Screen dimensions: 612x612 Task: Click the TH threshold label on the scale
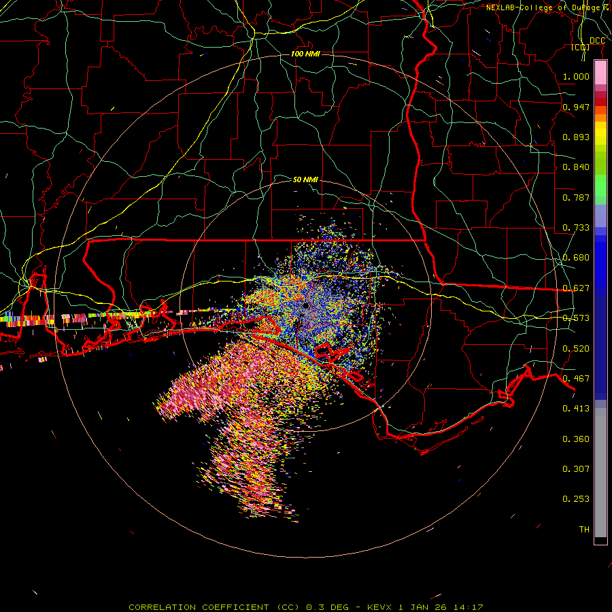[584, 530]
